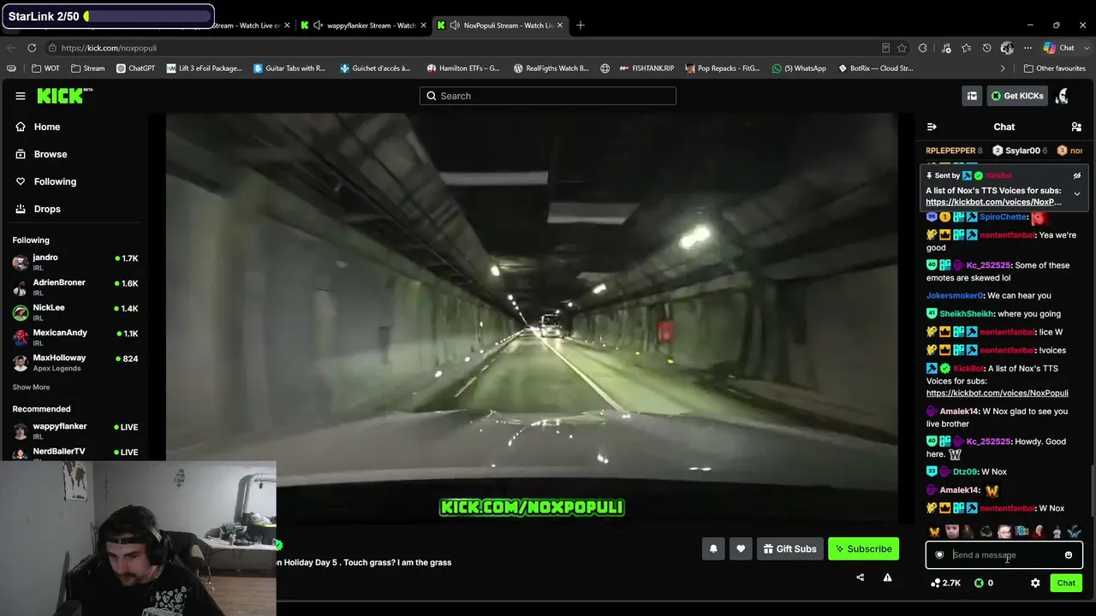Insert the golden W quick emote
Image resolution: width=1096 pixels, height=616 pixels.
934,532
